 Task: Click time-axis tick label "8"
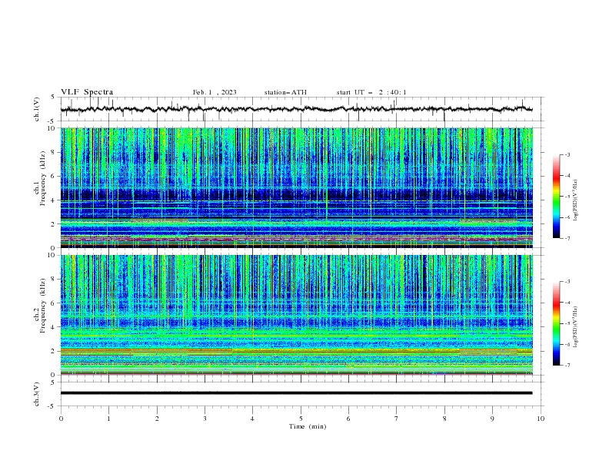coord(444,419)
